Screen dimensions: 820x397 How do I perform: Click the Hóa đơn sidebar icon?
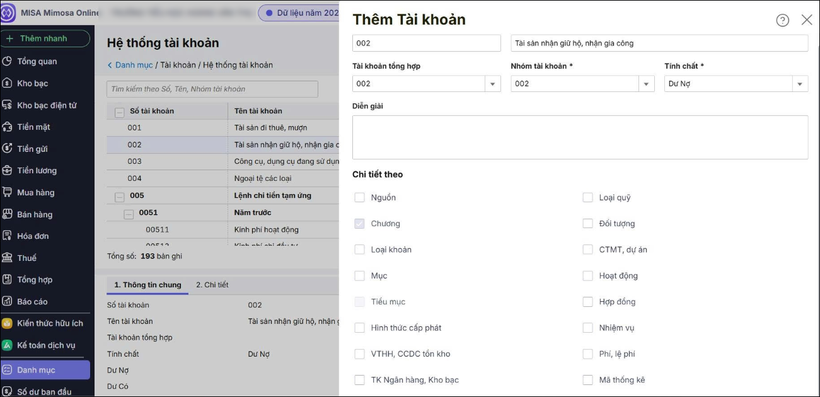pos(8,236)
